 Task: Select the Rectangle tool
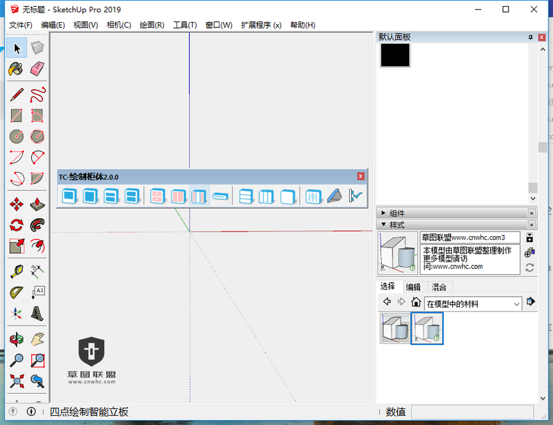[x=17, y=115]
